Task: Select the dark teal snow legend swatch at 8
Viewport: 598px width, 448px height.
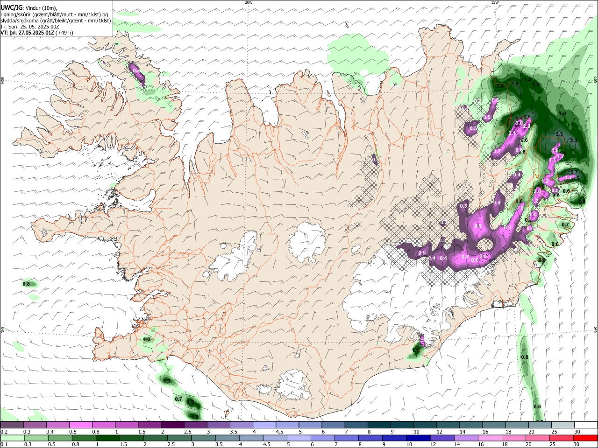Action: (378, 425)
